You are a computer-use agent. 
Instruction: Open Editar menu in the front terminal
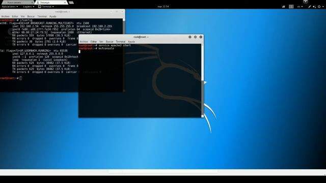click(x=94, y=42)
